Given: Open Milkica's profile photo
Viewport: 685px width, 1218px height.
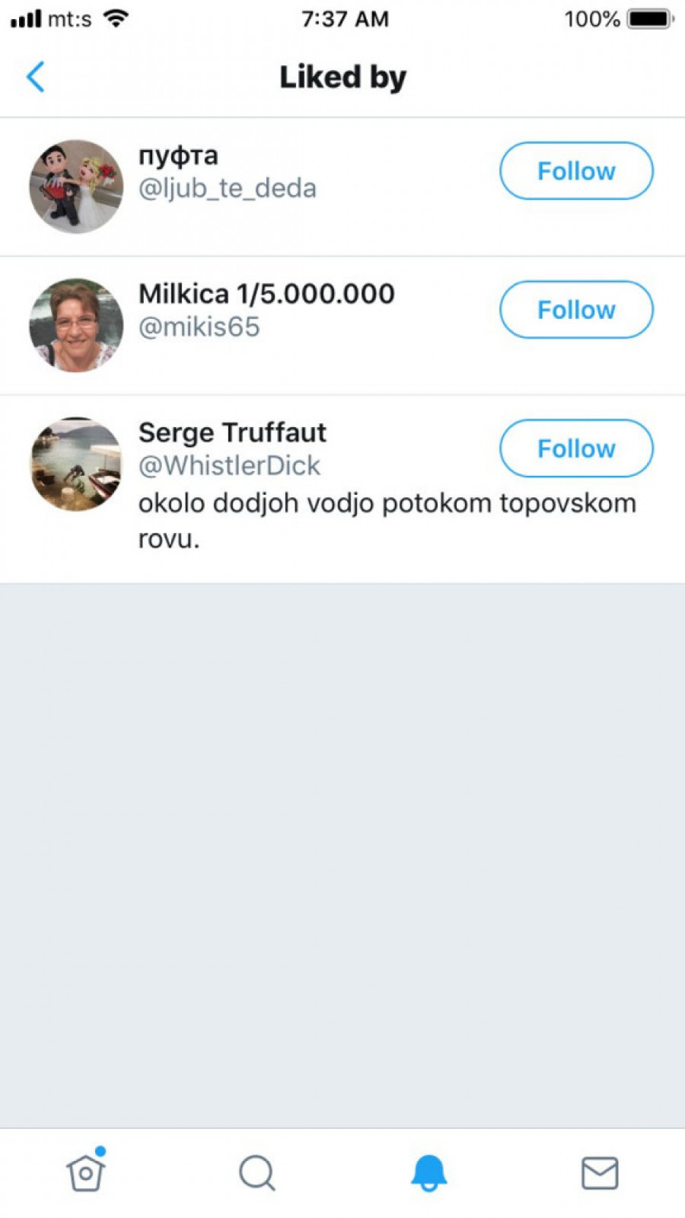Looking at the screenshot, I should coord(76,325).
